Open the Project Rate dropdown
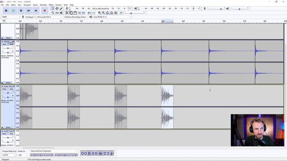 (x=9, y=155)
